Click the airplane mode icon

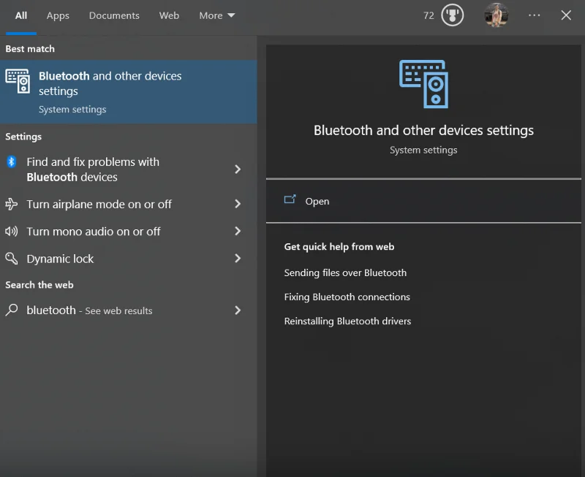[11, 204]
